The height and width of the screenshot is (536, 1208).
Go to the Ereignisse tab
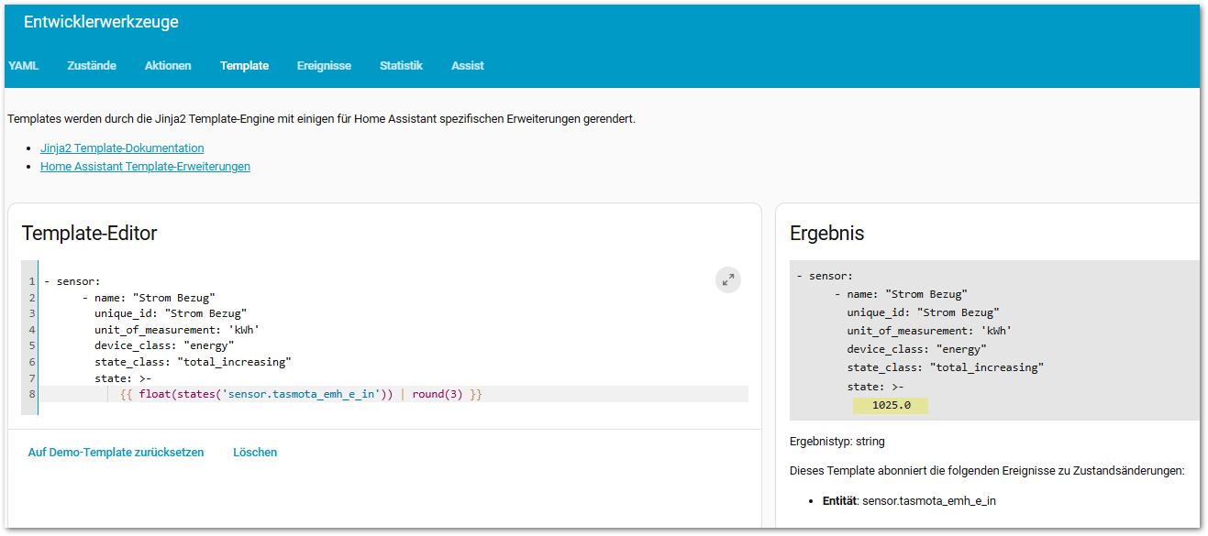(x=324, y=66)
